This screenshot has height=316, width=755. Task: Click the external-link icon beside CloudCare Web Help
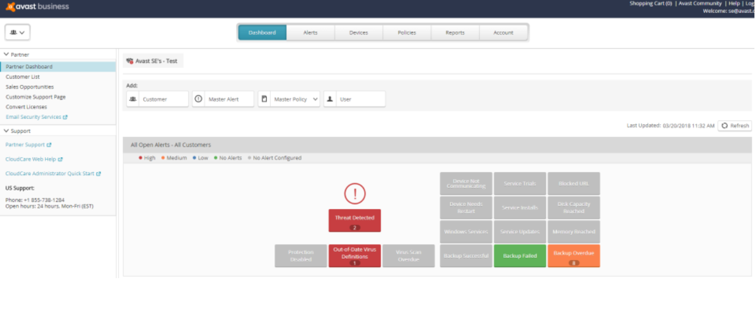pyautogui.click(x=60, y=159)
